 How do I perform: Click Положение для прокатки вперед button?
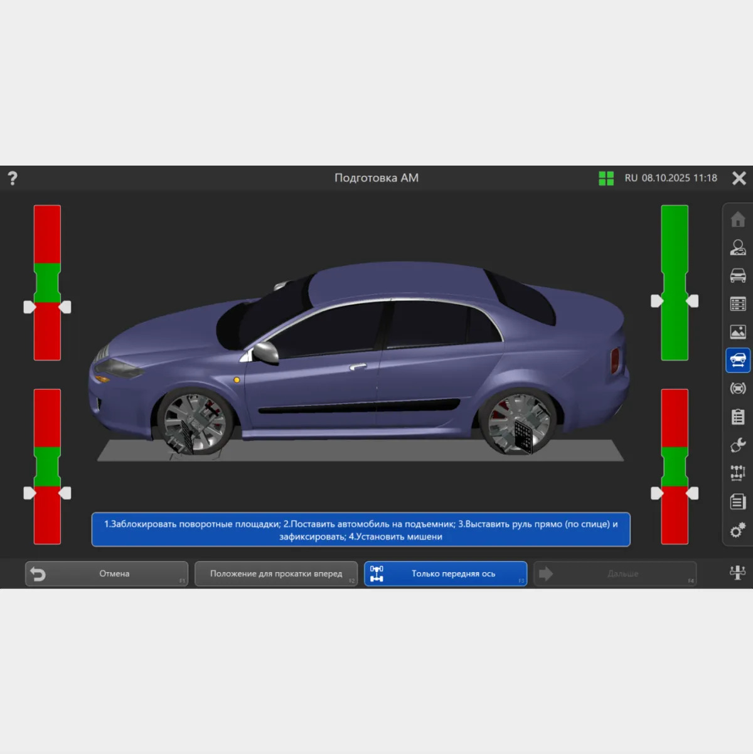click(276, 574)
